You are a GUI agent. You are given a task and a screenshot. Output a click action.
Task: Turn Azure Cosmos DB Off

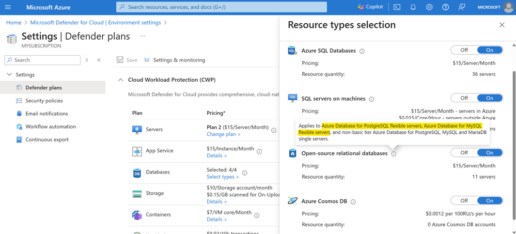[x=464, y=200]
